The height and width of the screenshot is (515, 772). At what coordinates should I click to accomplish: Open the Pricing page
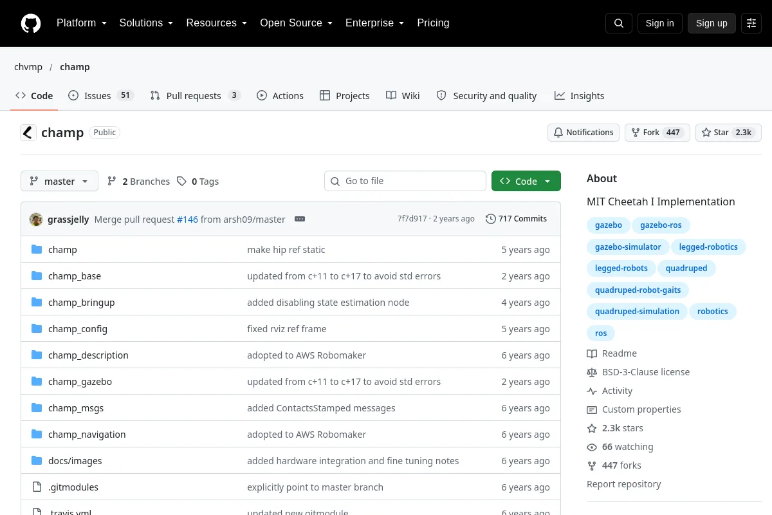[x=433, y=23]
